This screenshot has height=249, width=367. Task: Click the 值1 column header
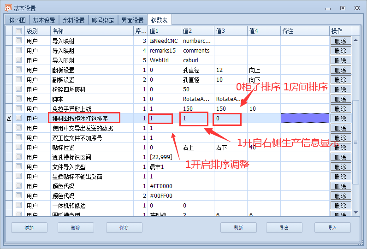click(x=164, y=31)
